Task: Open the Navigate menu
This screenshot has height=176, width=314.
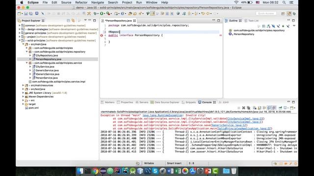Action: [x=98, y=2]
